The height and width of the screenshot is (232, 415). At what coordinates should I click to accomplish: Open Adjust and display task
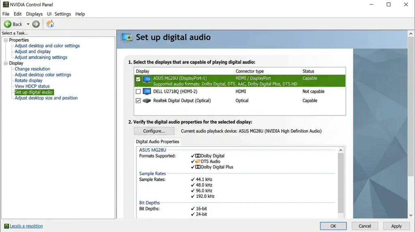(x=32, y=52)
